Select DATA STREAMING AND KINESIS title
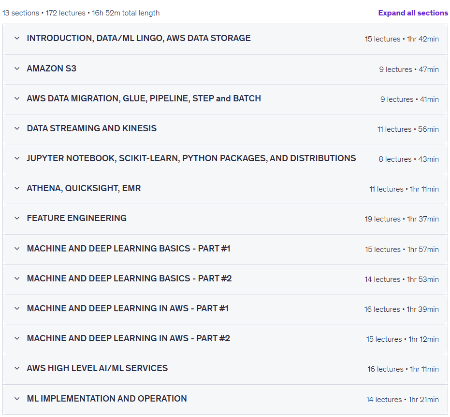 tap(91, 128)
